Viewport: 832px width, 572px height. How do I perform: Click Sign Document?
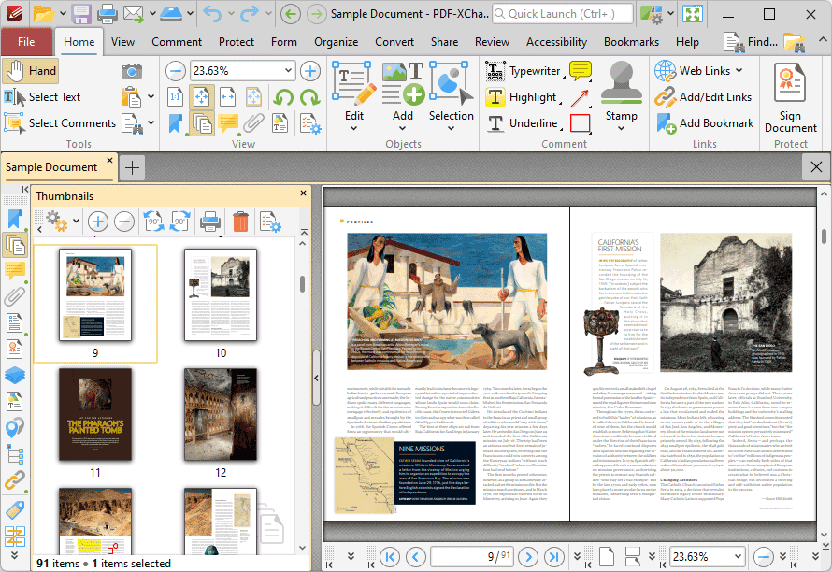click(x=790, y=97)
